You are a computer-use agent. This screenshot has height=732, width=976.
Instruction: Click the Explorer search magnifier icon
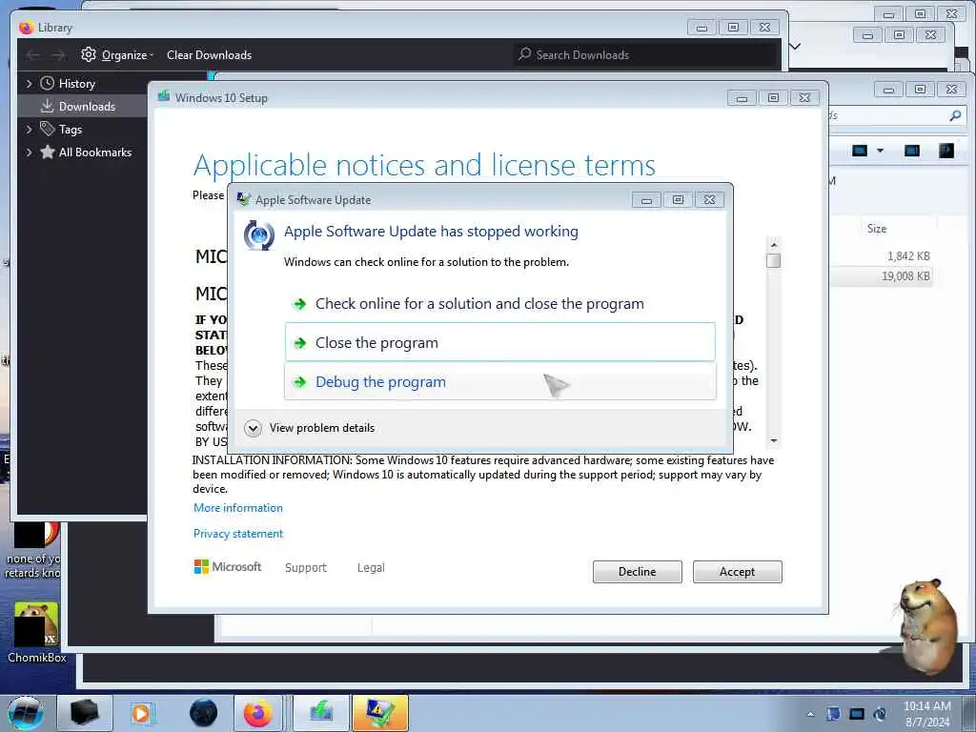pos(955,115)
